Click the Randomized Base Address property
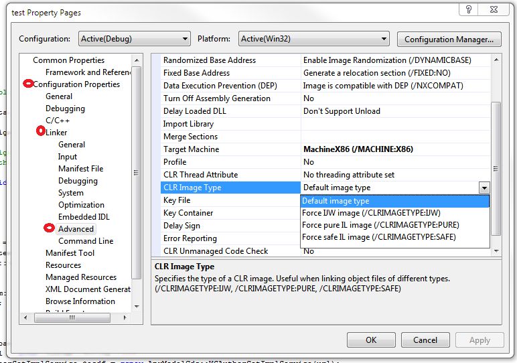 coord(210,60)
